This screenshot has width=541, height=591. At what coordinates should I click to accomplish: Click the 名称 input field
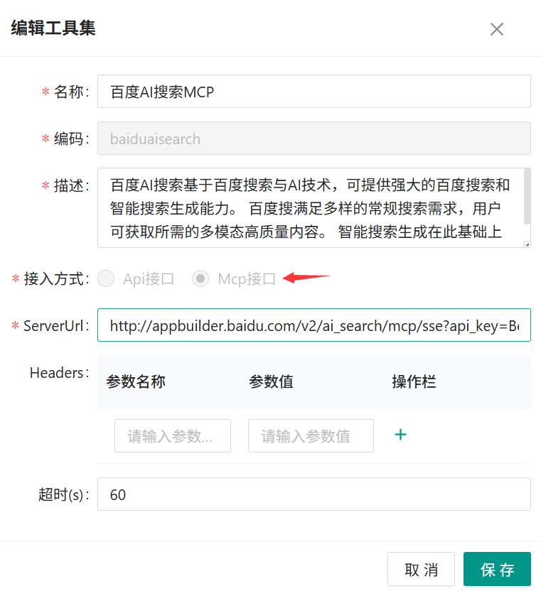click(x=314, y=91)
